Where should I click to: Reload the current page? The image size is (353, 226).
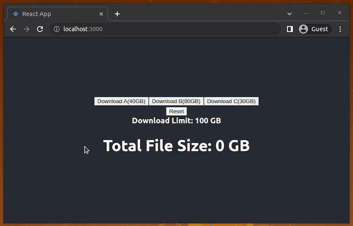[x=40, y=29]
